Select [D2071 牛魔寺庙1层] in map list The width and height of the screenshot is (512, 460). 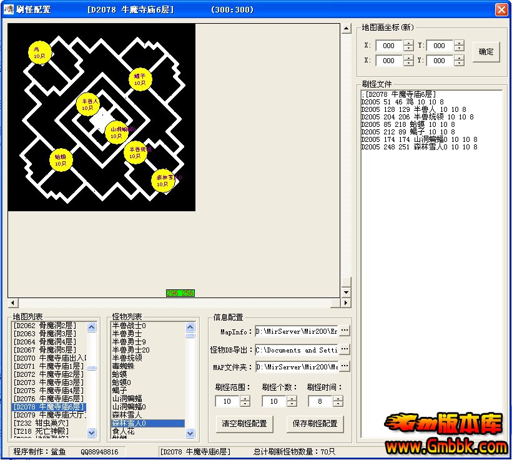49,366
